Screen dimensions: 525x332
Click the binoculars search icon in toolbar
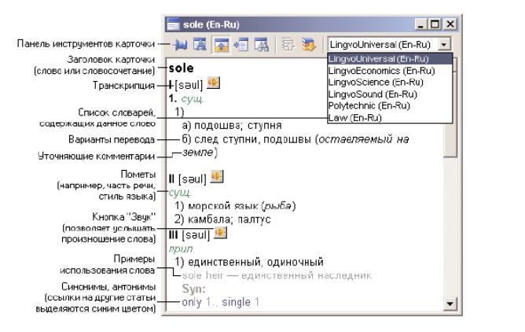point(262,45)
